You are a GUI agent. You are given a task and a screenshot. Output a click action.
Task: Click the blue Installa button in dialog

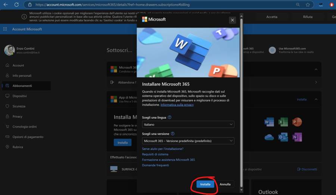(x=205, y=184)
